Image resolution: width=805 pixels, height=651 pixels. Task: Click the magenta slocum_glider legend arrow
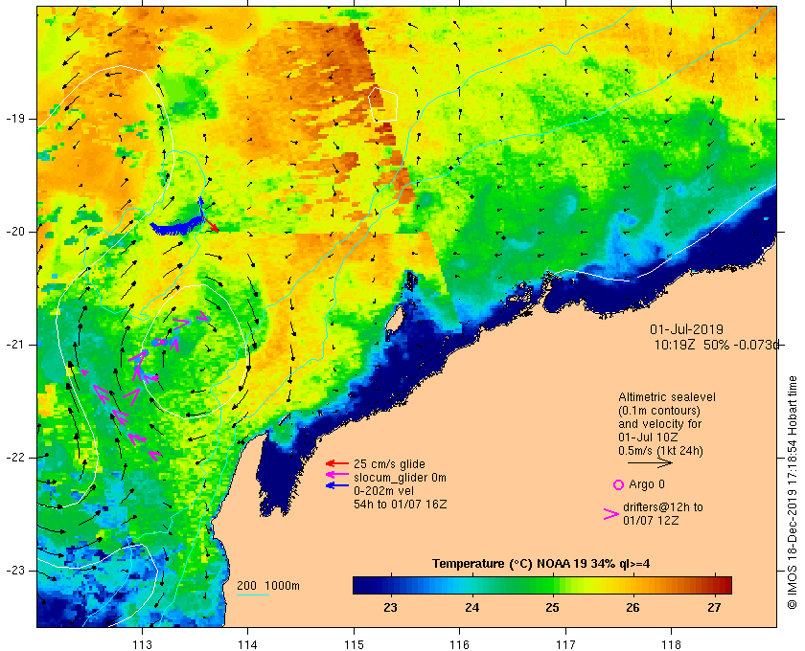(337, 475)
